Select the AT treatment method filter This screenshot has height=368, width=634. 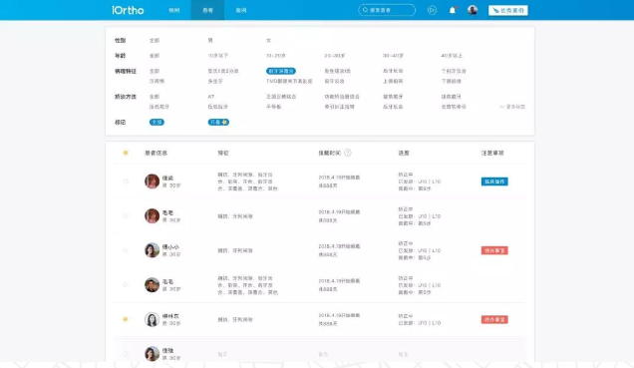tap(211, 97)
